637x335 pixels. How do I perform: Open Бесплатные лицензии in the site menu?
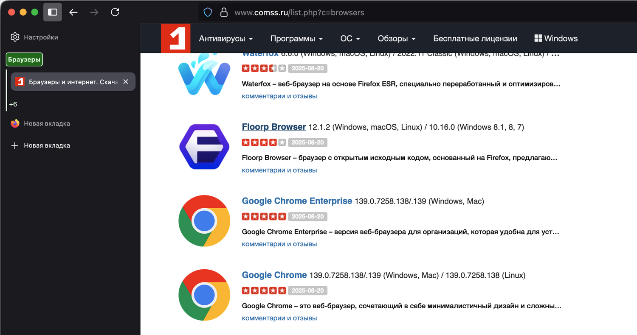coord(475,39)
